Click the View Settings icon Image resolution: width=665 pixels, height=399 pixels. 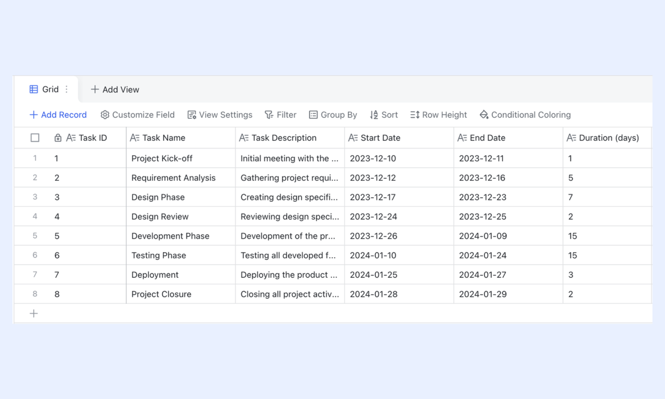[192, 115]
